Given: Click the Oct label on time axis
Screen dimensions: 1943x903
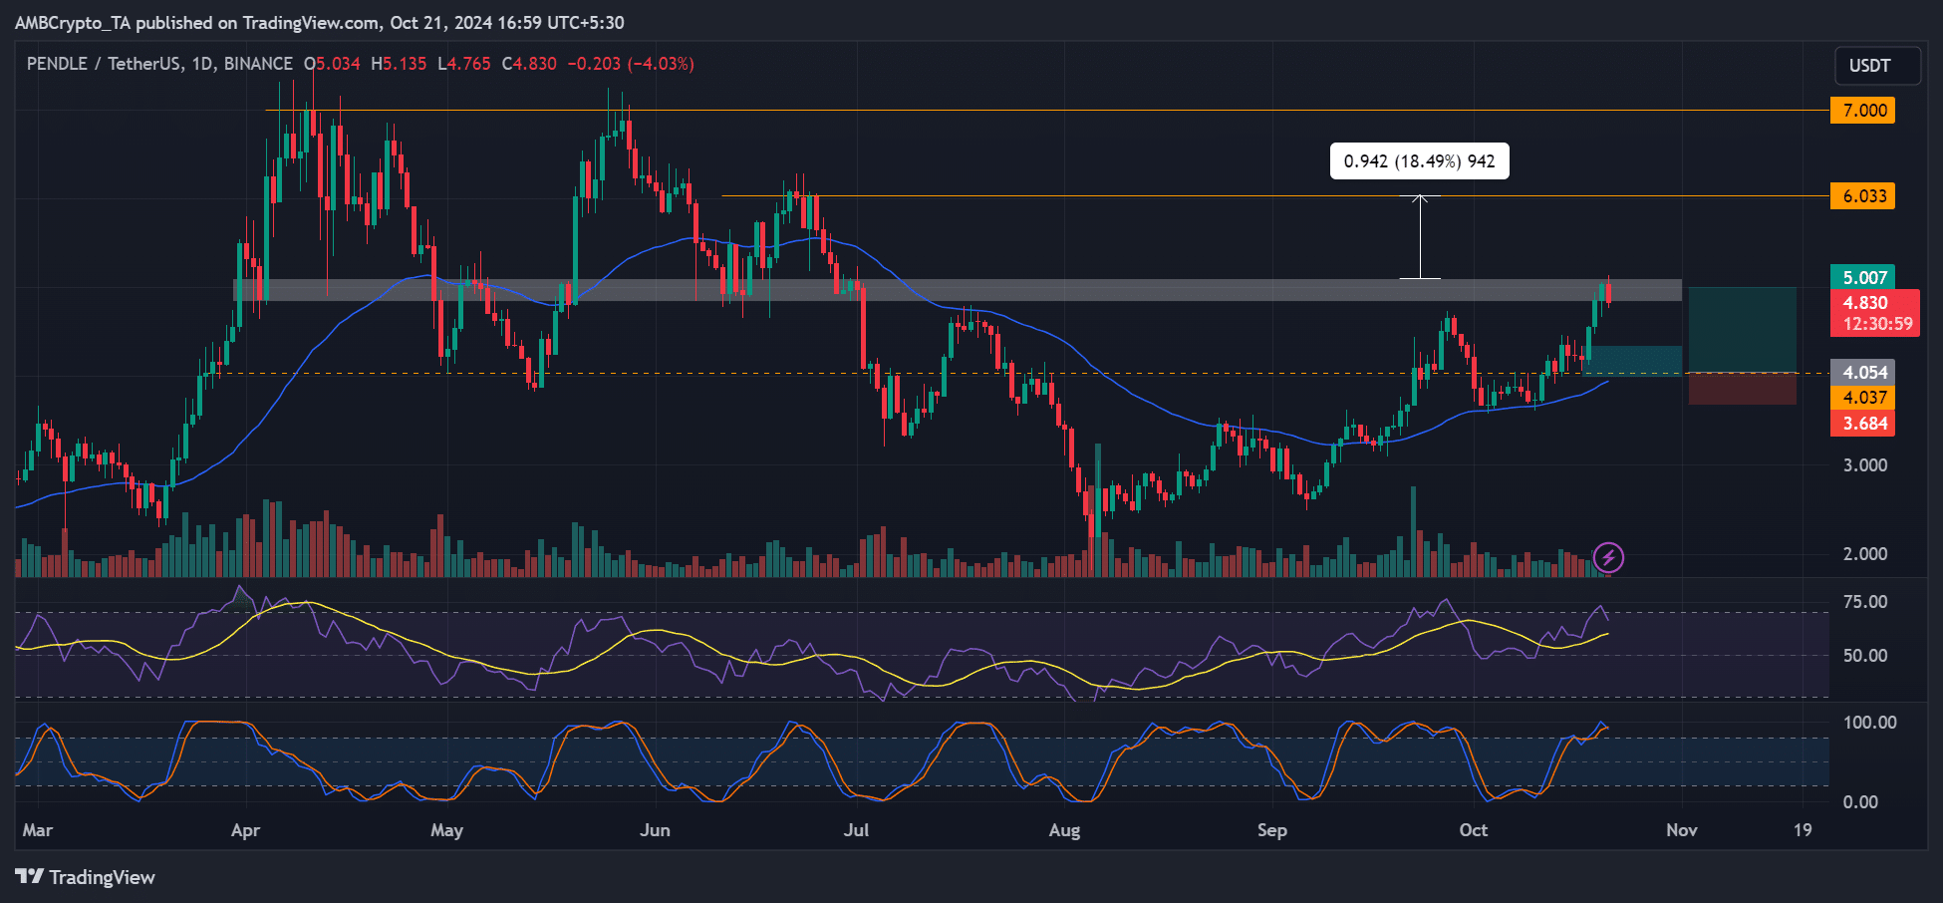Looking at the screenshot, I should point(1473,830).
